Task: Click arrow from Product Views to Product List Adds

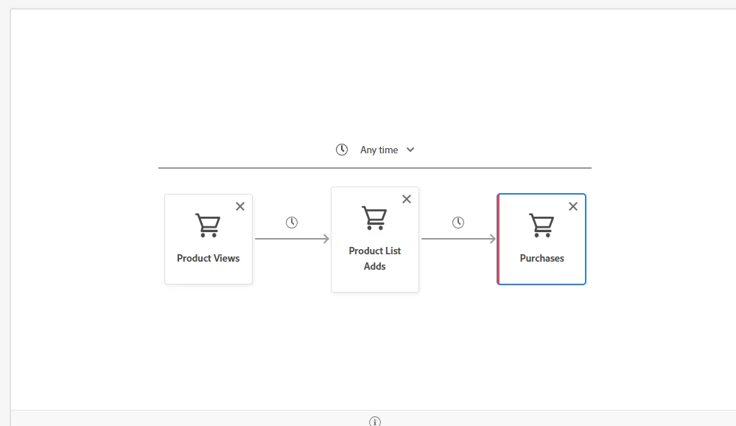Action: (292, 239)
